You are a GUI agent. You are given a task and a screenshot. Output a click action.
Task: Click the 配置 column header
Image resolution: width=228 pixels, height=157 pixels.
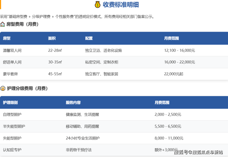(89, 38)
